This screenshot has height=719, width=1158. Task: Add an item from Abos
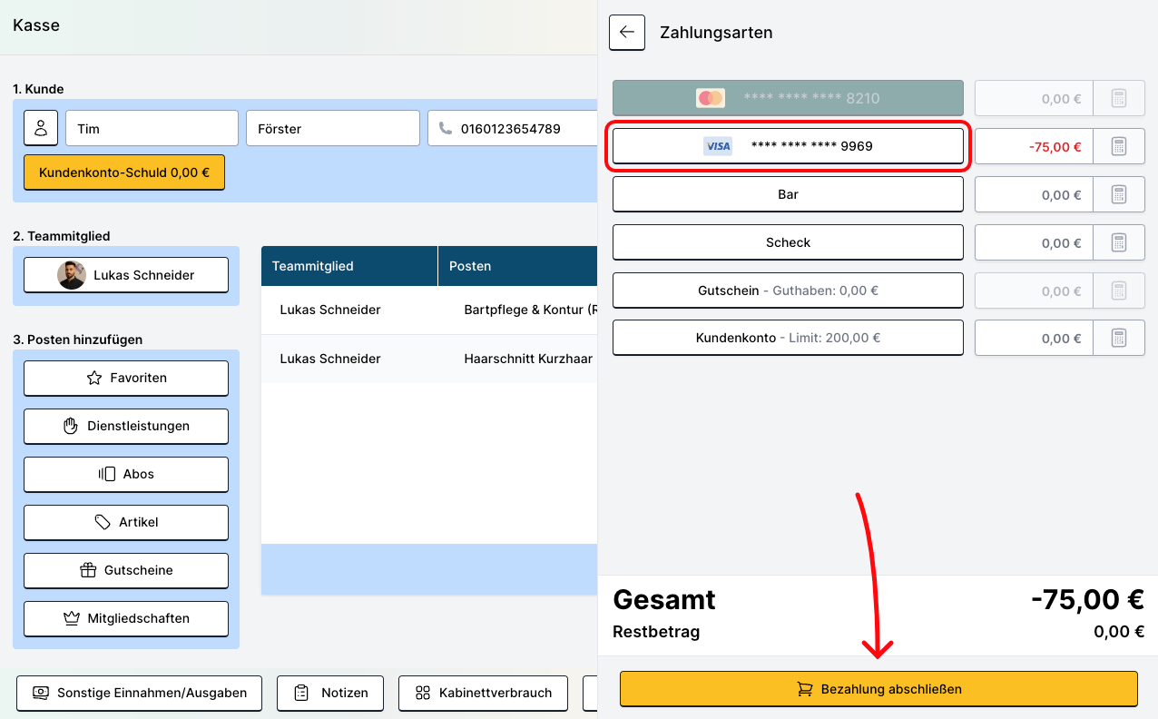(126, 474)
